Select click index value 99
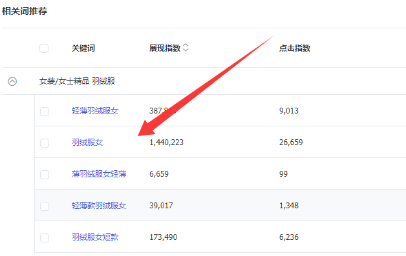This screenshot has height=256, width=406. pos(284,174)
